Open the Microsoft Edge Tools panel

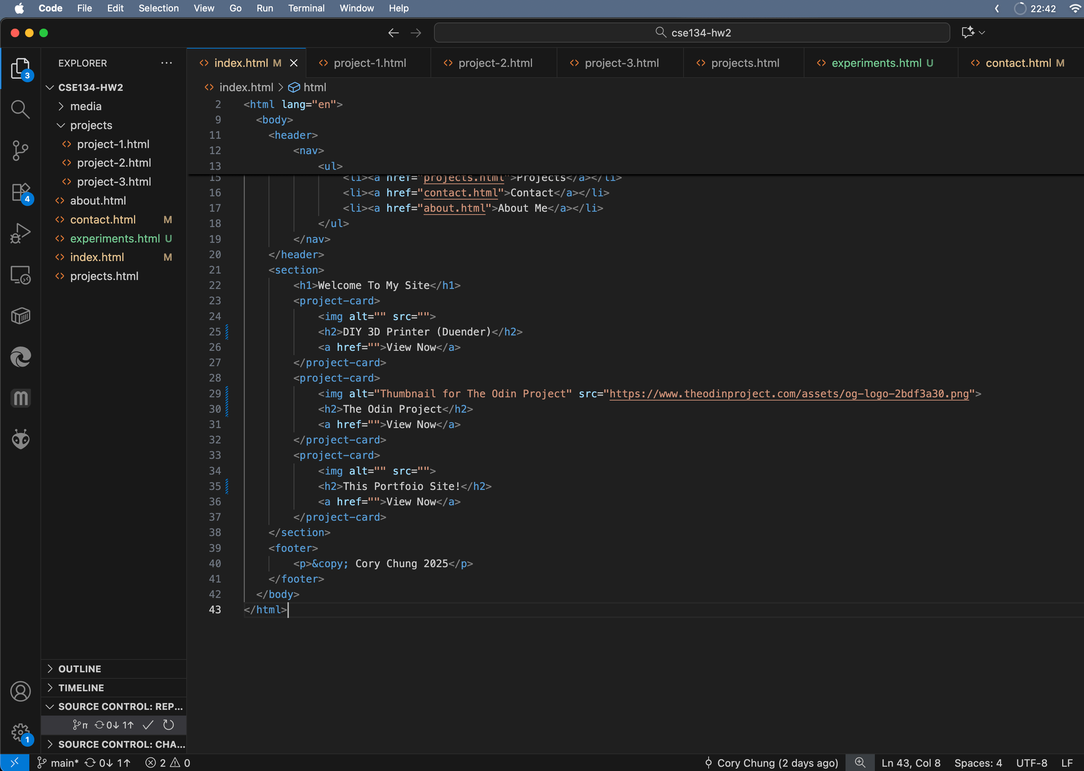[x=20, y=357]
